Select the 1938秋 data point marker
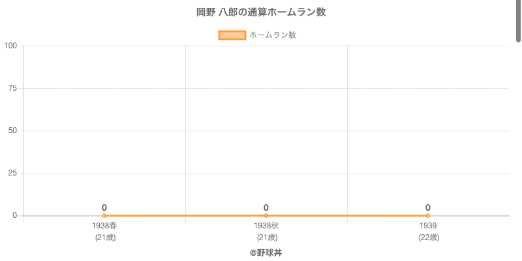The width and height of the screenshot is (522, 261). click(266, 215)
